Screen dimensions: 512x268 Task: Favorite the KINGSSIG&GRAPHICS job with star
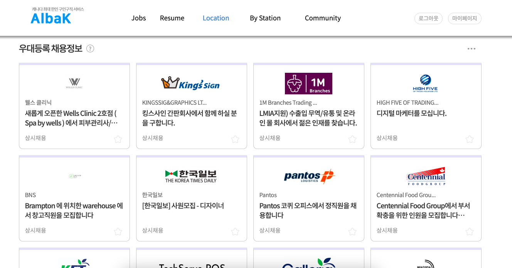coord(235,139)
